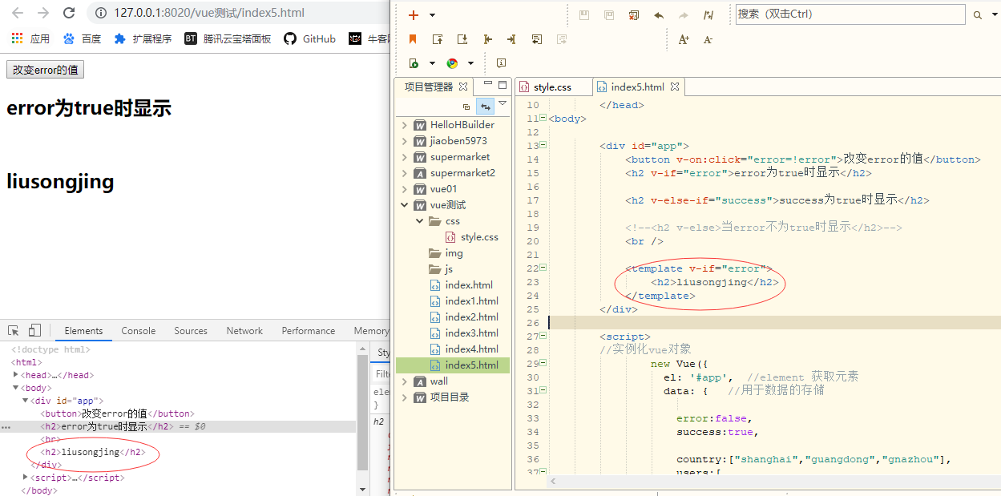The image size is (1001, 496).
Task: Open the project manager view menu triangle
Action: click(x=503, y=103)
